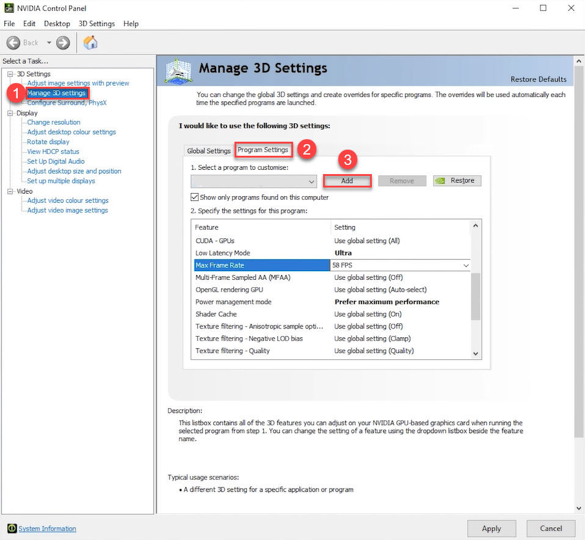Click the NVIDIA Control Panel title icon

click(x=9, y=8)
